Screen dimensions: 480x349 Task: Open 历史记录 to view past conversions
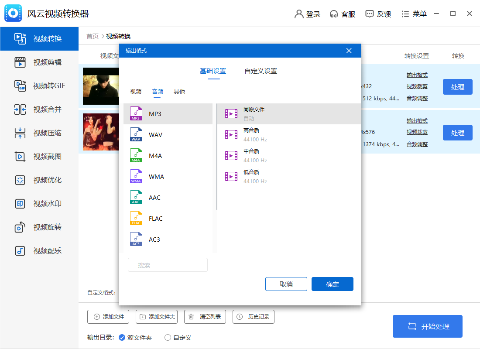click(x=253, y=317)
